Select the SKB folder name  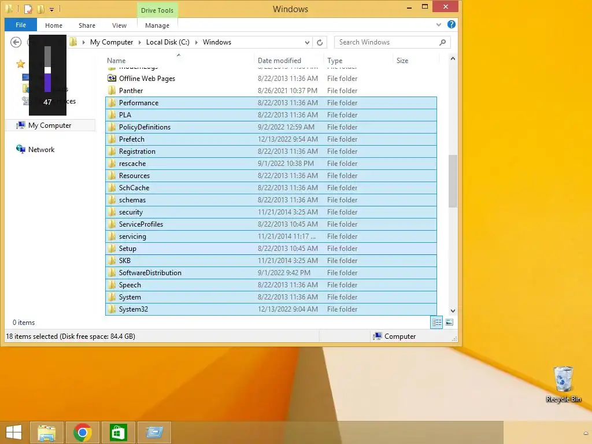click(x=125, y=261)
